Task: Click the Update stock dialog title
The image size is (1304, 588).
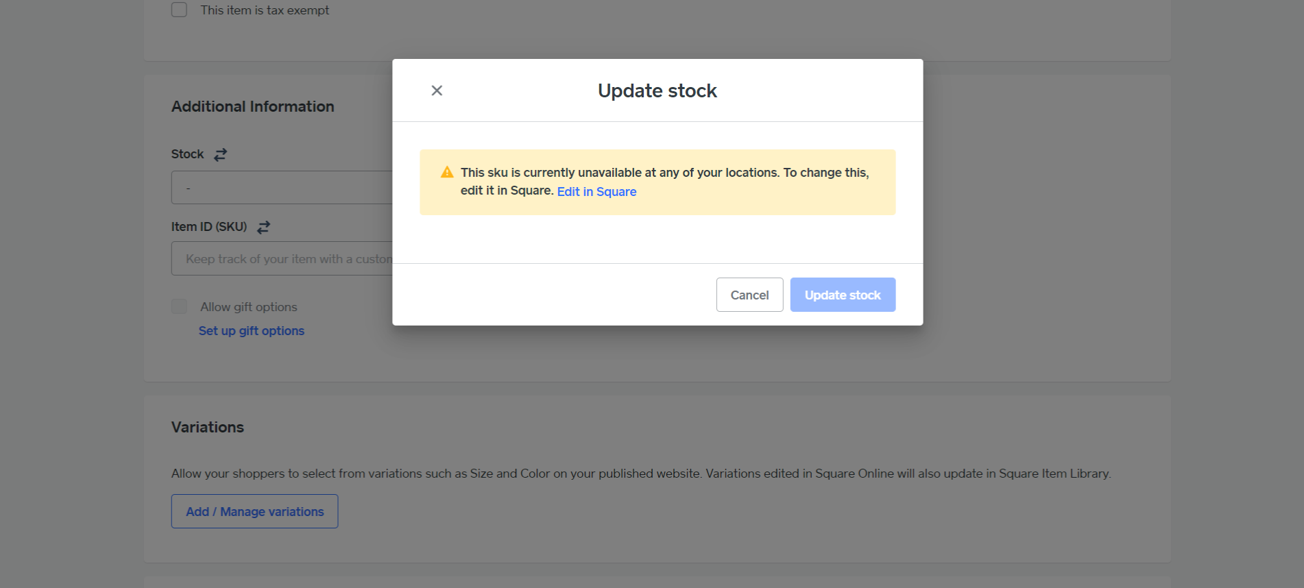Action: (x=657, y=90)
